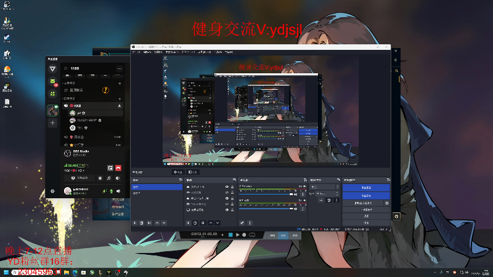Add a new scene in OBS Scenes panel
This screenshot has height=277, width=493.
tap(134, 223)
